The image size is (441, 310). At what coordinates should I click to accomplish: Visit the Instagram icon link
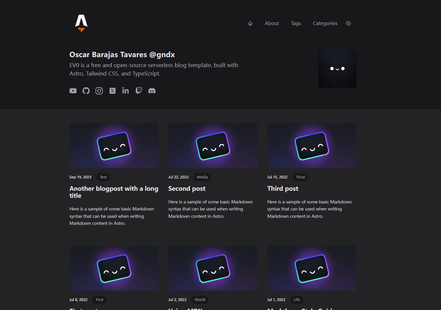pos(99,91)
